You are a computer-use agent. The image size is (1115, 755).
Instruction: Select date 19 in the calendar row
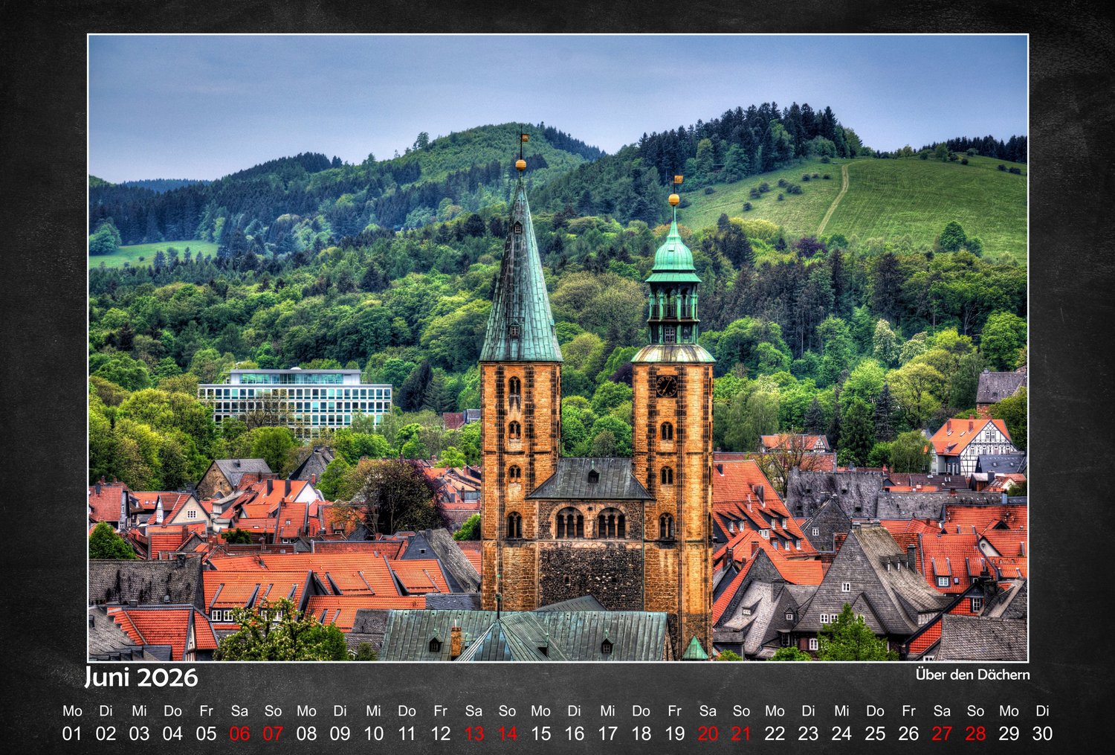coord(674,733)
